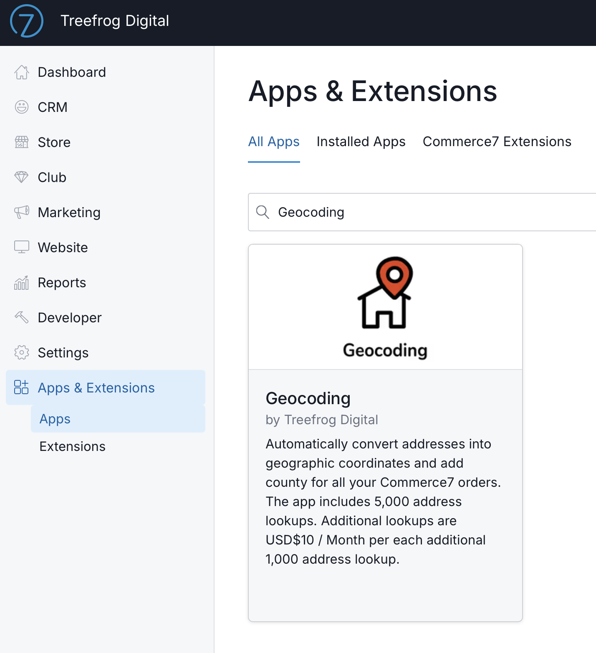The width and height of the screenshot is (596, 653).
Task: Go to the Store section
Action: (x=106, y=142)
